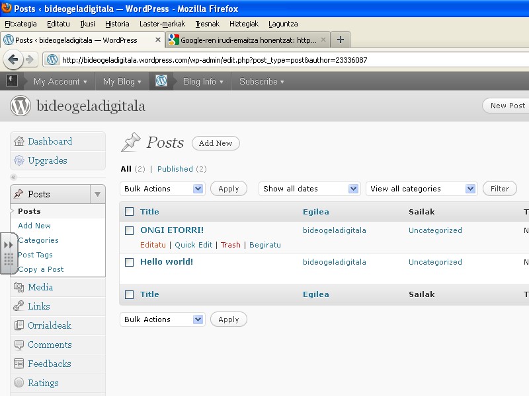Toggle the select-all checkbox in table header
The image size is (529, 396).
130,212
